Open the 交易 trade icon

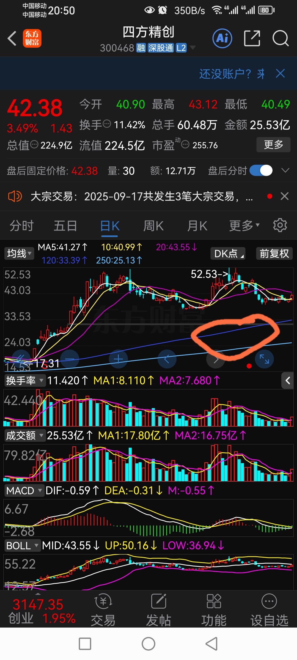pos(103,610)
